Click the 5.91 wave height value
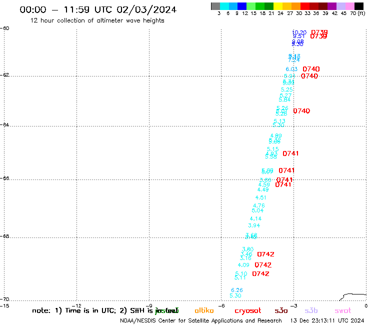This screenshot has height=325, width=370. (289, 76)
